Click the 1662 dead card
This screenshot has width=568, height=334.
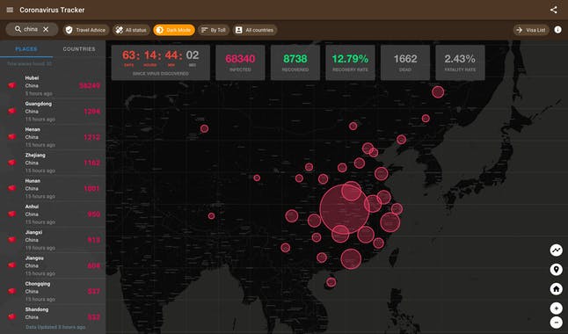405,62
